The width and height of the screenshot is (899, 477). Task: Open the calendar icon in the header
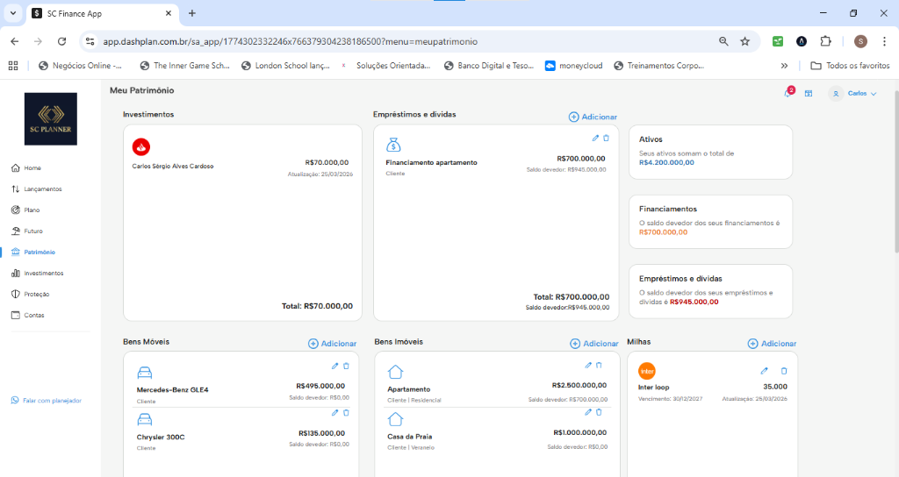[x=809, y=93]
